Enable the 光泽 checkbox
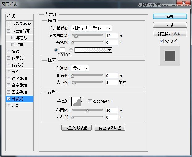Viewport: 192px width, 157px height. pyautogui.click(x=9, y=71)
